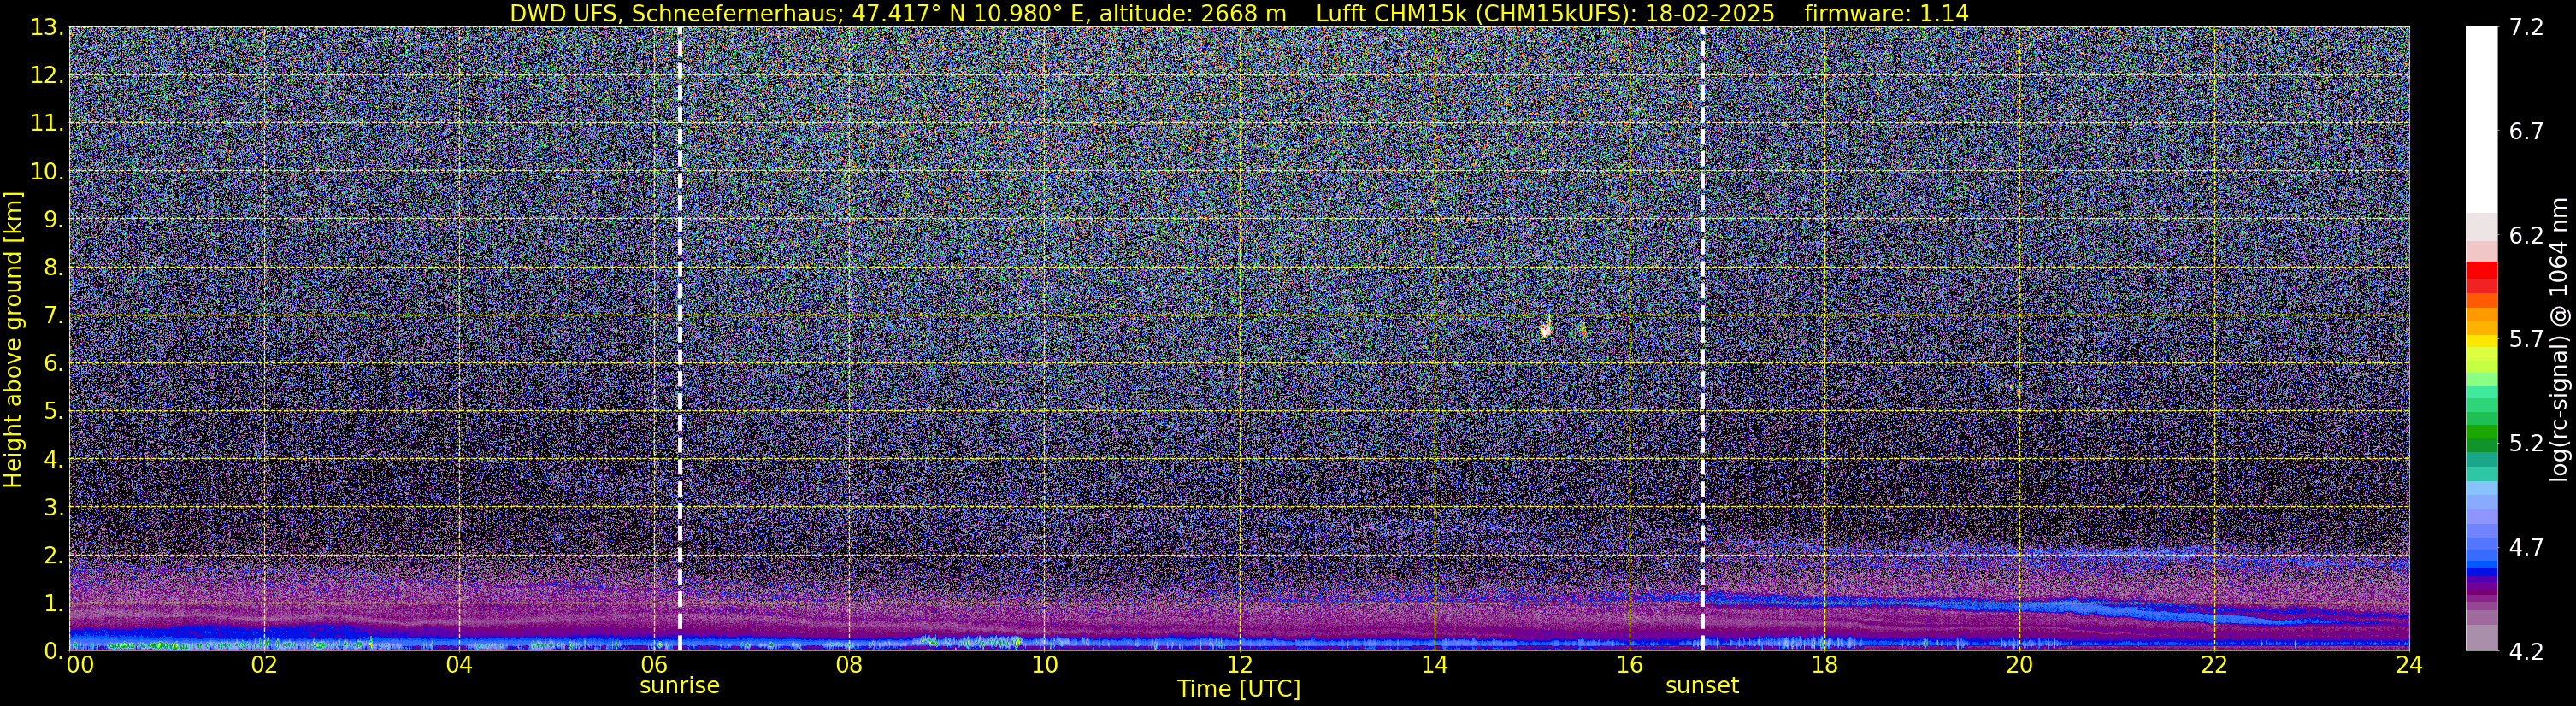Click the white dashed sunset marker line
This screenshot has width=2576, height=706.
coord(1702,338)
